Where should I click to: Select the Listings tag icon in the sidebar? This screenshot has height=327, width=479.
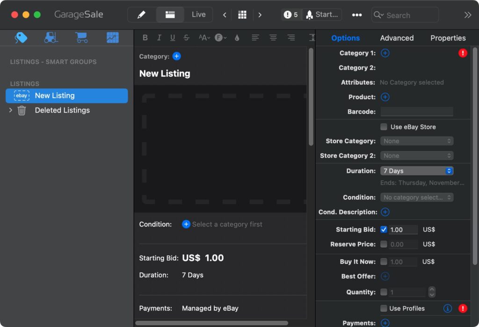21,38
